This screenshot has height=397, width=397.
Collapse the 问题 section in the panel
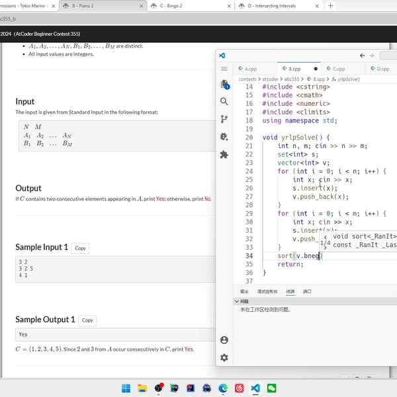pyautogui.click(x=238, y=301)
